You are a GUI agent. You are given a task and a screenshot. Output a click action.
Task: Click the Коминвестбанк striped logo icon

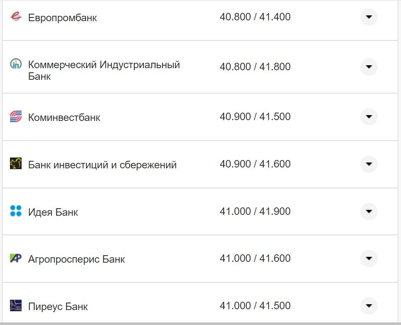[16, 117]
